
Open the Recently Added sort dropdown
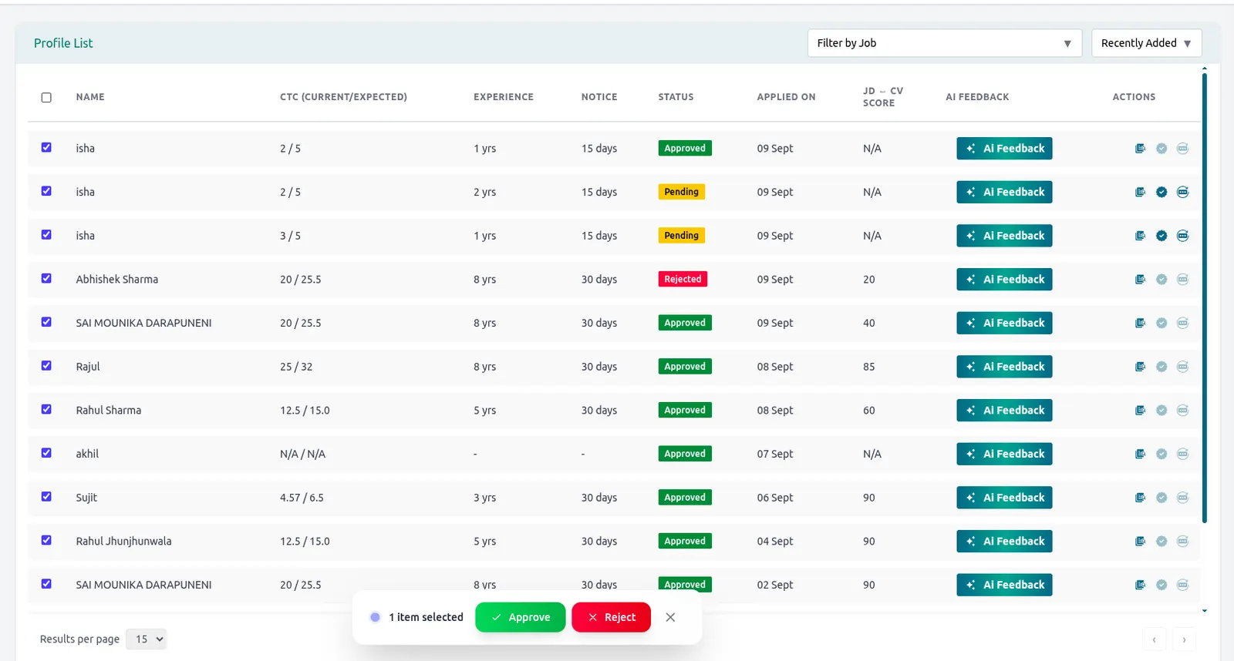(1147, 43)
